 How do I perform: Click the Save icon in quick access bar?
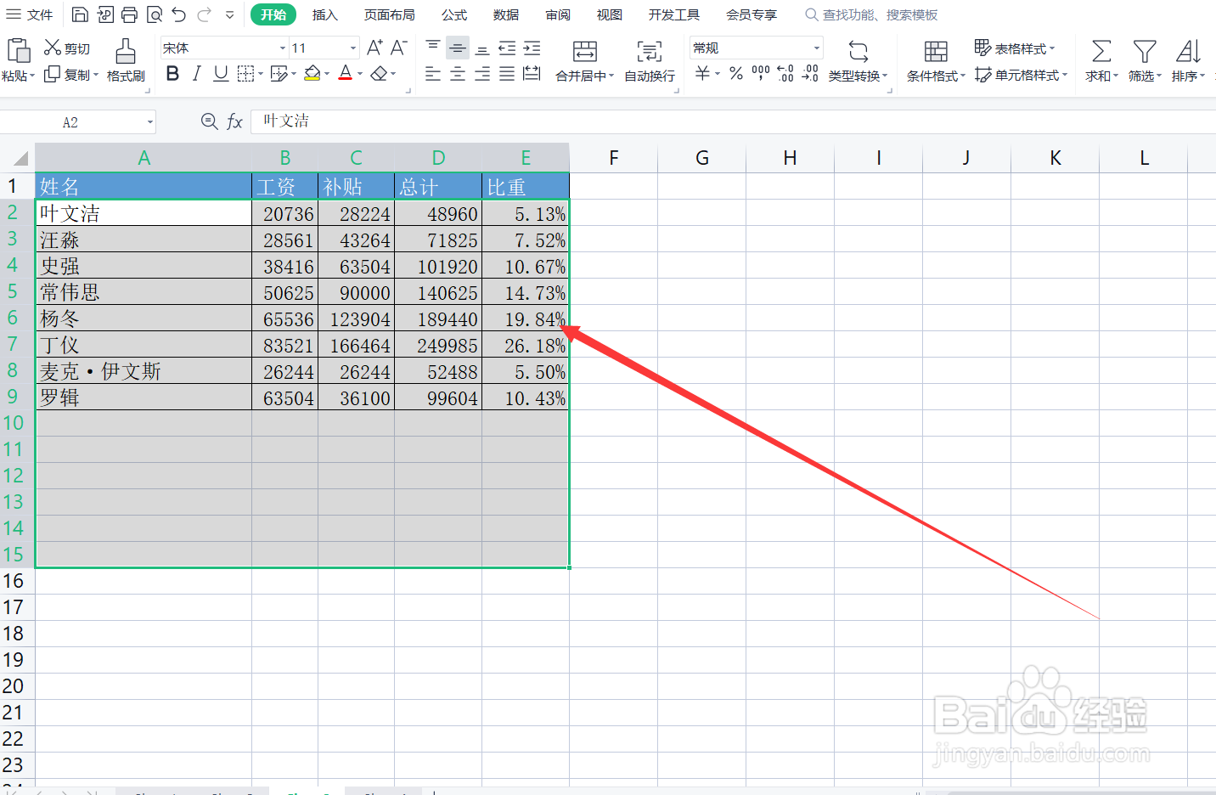click(x=80, y=14)
